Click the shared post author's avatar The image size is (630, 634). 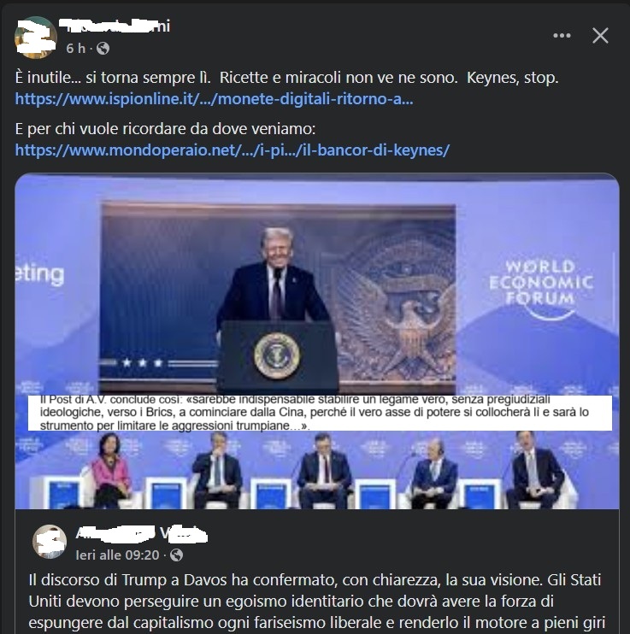(x=50, y=542)
